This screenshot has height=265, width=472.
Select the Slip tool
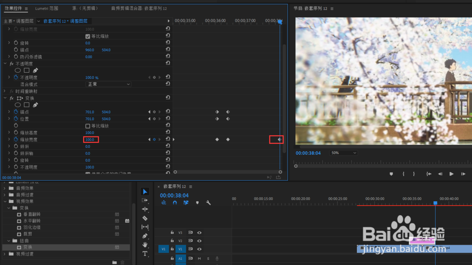[x=145, y=227]
